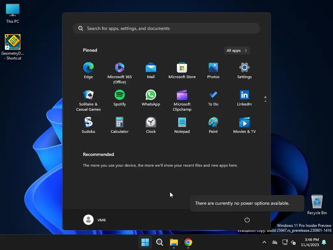
Task: Open the Edge browser app
Action: point(88,71)
